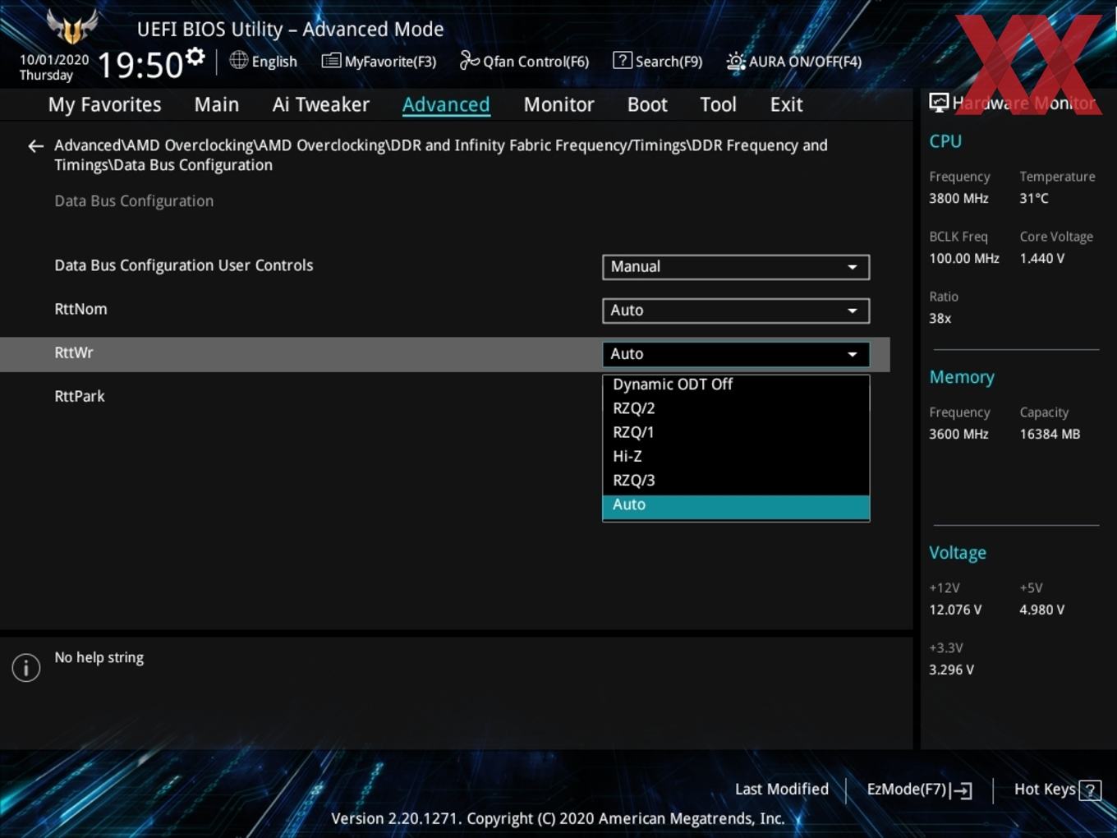Click the Advanced tab

446,105
